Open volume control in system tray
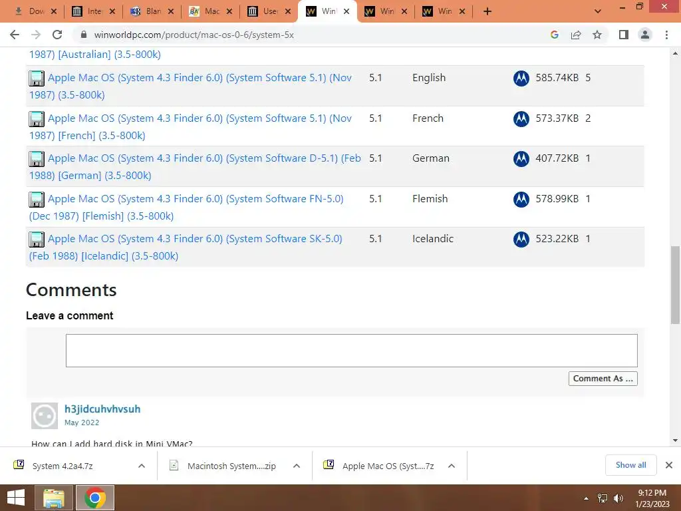Screen dimensions: 681x511 [x=618, y=498]
